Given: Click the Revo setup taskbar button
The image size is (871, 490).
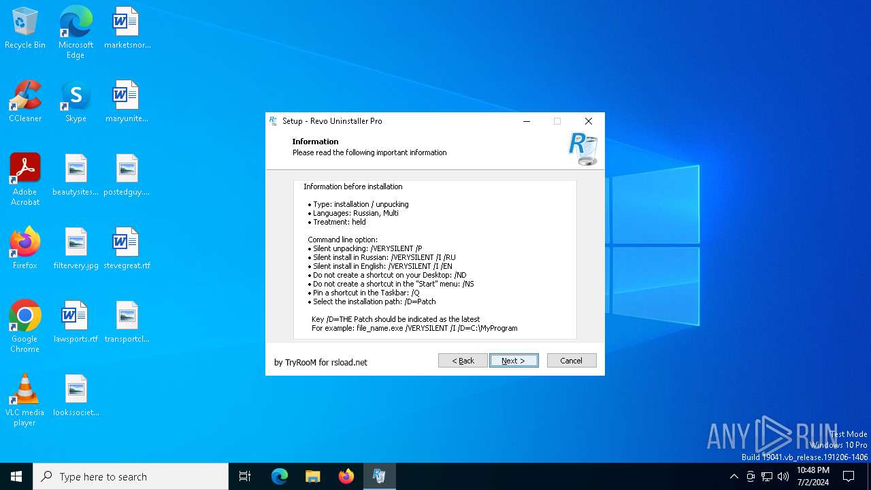Looking at the screenshot, I should coord(380,476).
